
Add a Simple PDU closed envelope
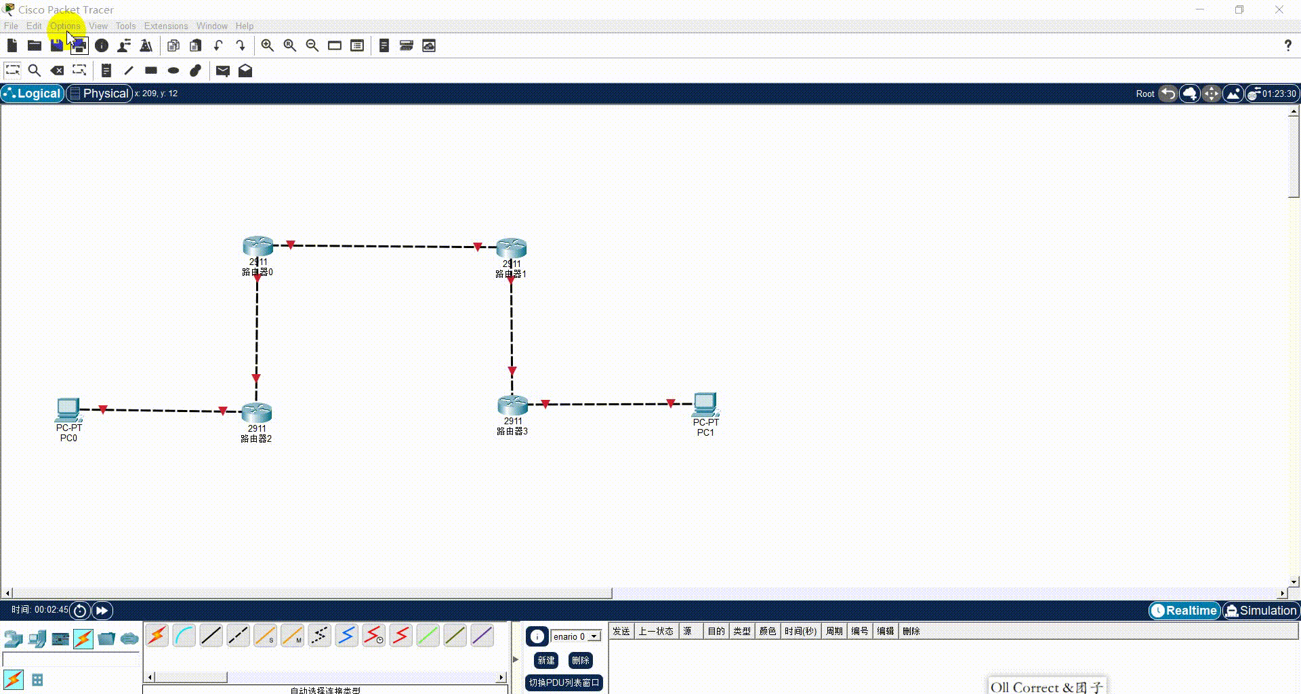tap(223, 70)
